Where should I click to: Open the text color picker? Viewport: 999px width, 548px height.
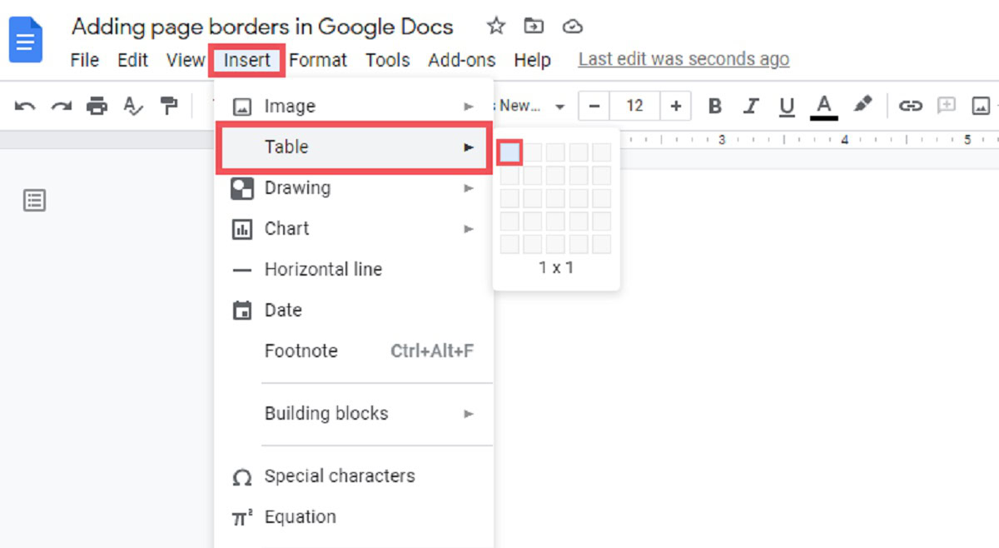(823, 106)
